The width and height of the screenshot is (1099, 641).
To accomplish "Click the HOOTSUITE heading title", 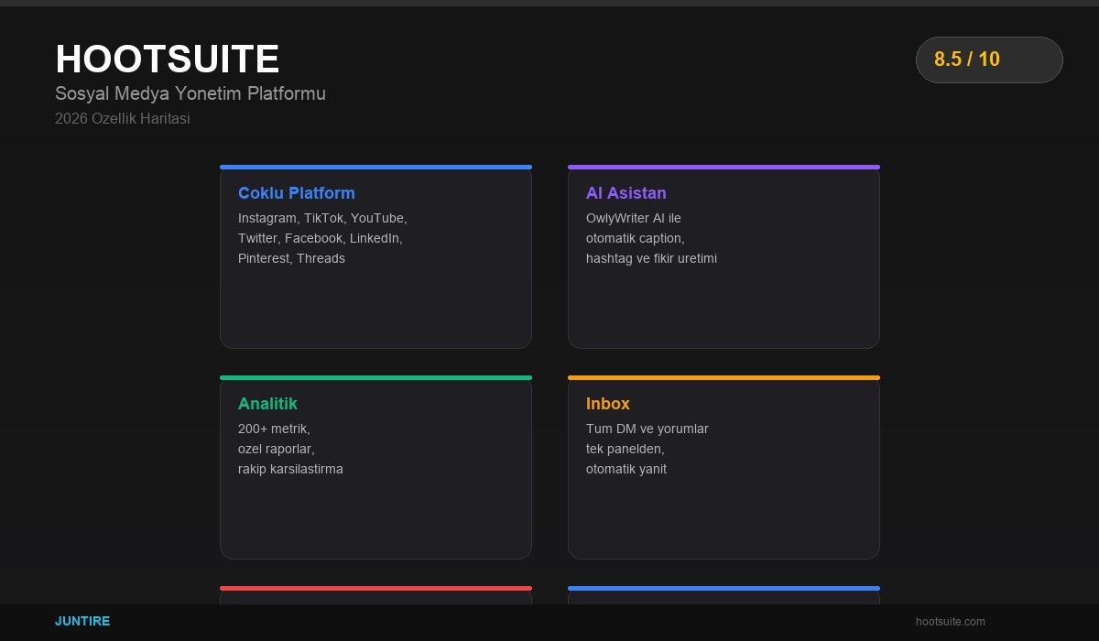I will click(168, 60).
